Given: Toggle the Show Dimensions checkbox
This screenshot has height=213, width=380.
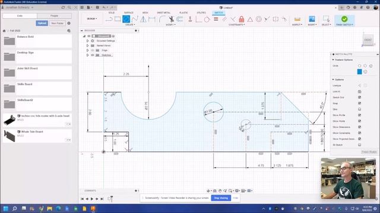Looking at the screenshot, I should (359, 127).
